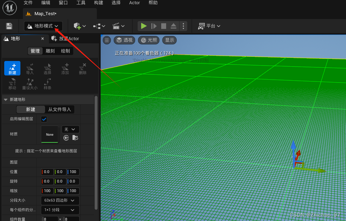Open play options three-dot menu

pyautogui.click(x=183, y=26)
